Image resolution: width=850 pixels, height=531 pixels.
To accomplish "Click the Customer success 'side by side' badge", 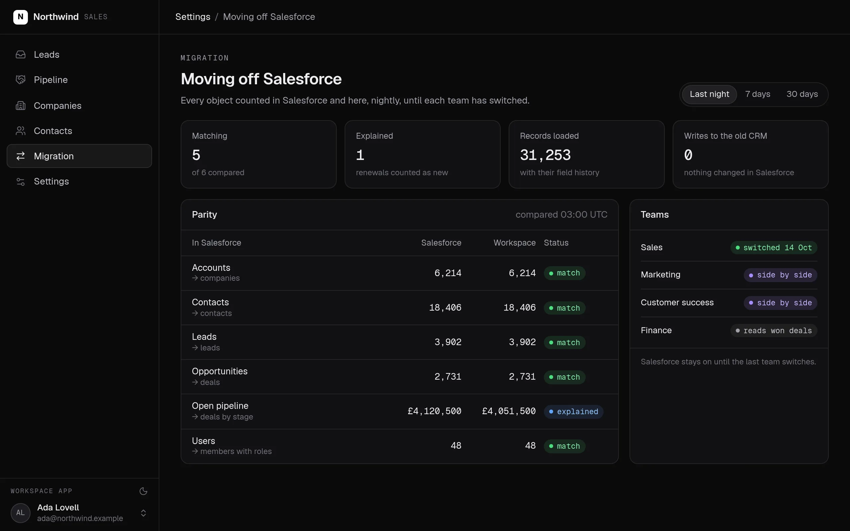I will pyautogui.click(x=781, y=303).
